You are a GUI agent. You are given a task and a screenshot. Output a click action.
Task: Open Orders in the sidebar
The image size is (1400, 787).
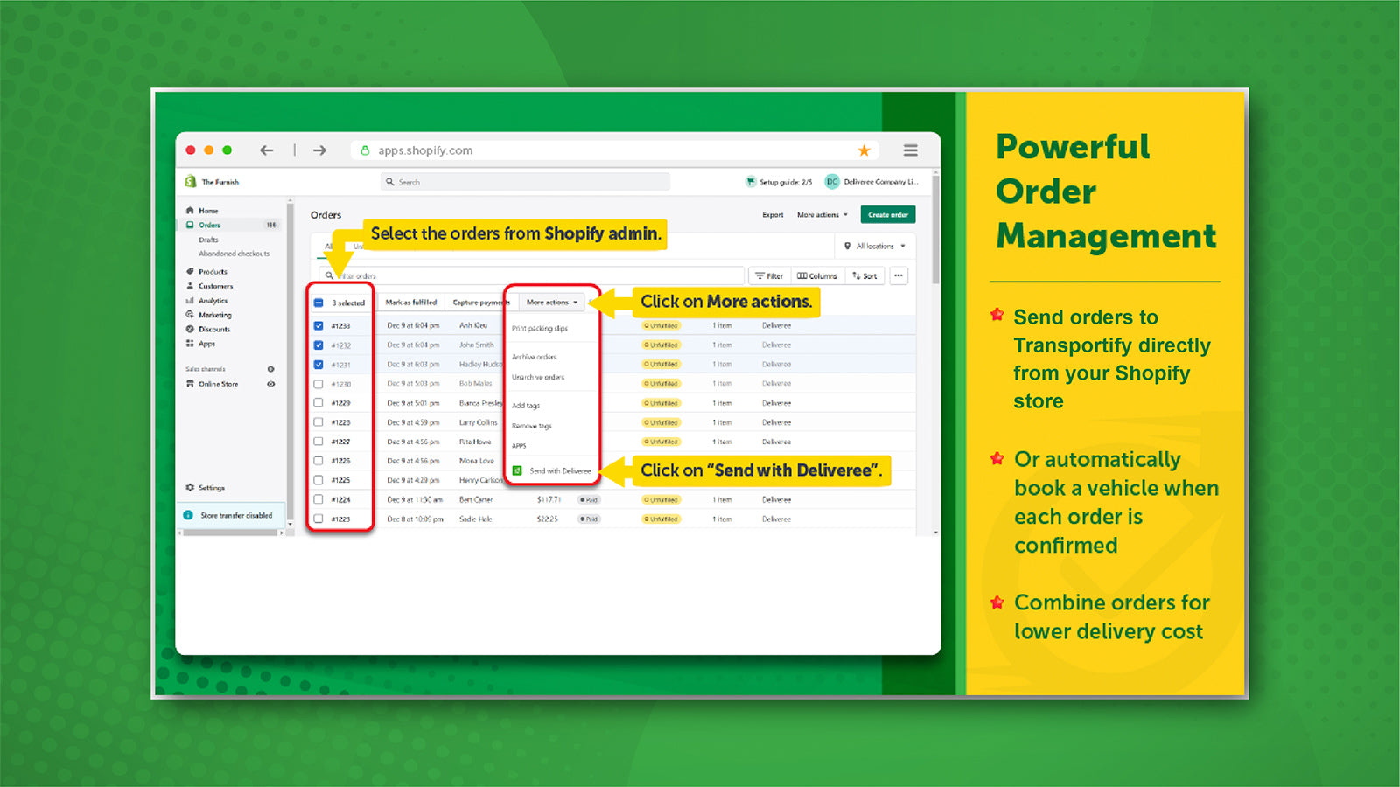210,225
